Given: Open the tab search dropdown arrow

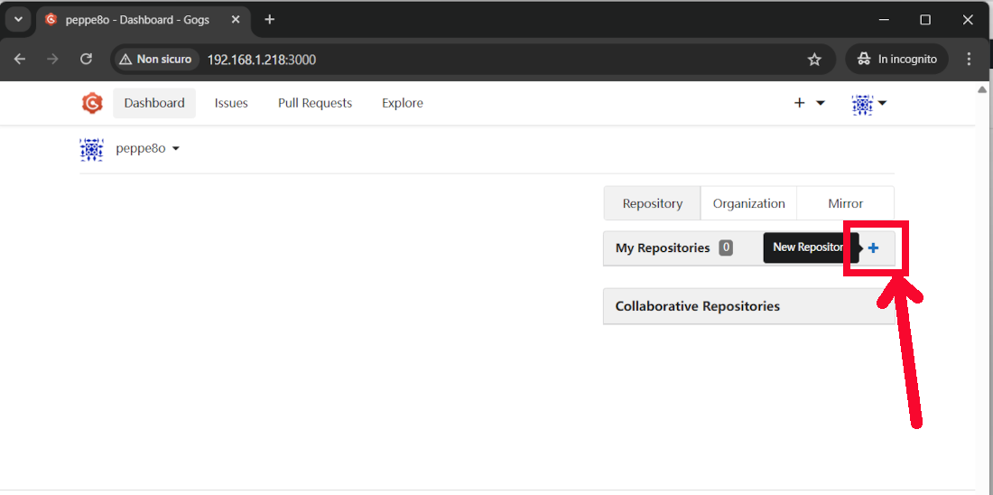Looking at the screenshot, I should (x=18, y=20).
